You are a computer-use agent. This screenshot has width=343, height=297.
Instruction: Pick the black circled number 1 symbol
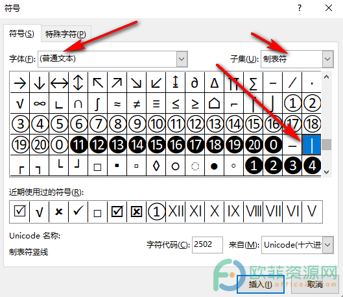[254, 166]
